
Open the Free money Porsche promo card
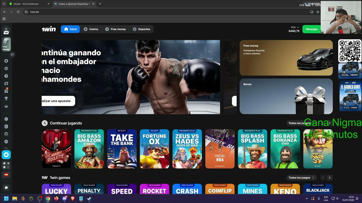[x=286, y=58]
